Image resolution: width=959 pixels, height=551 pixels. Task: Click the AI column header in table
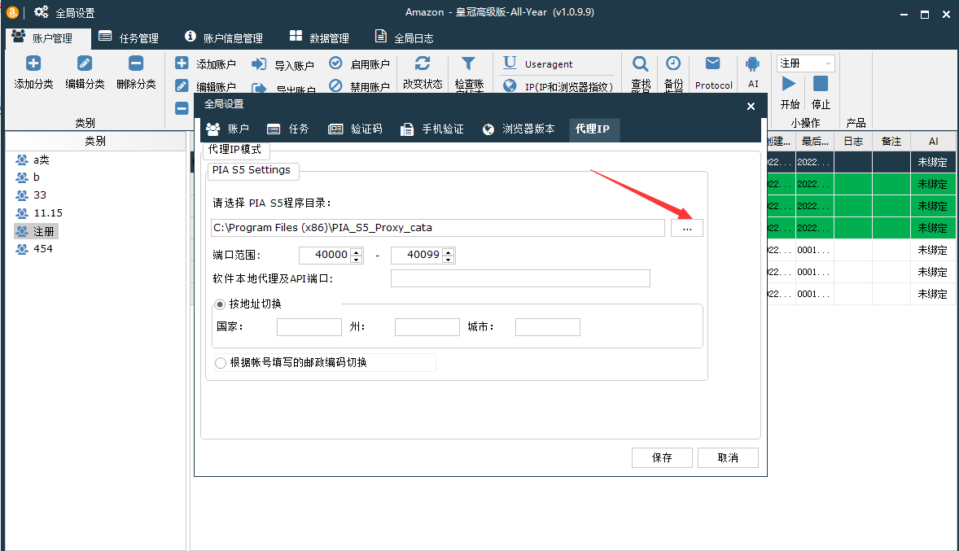click(933, 142)
